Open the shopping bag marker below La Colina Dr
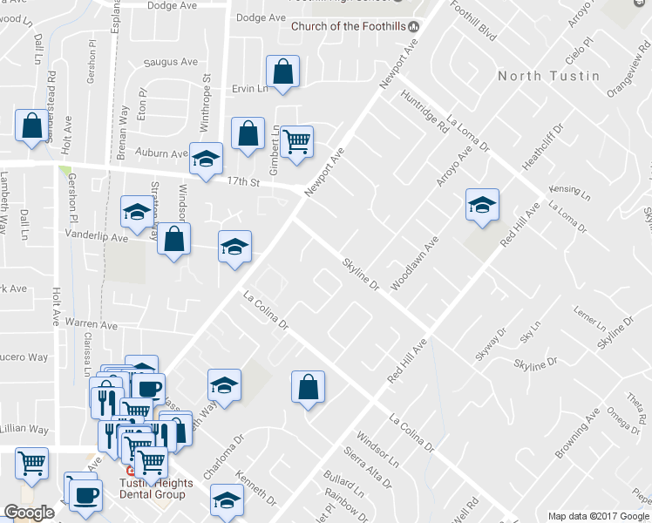 [308, 388]
